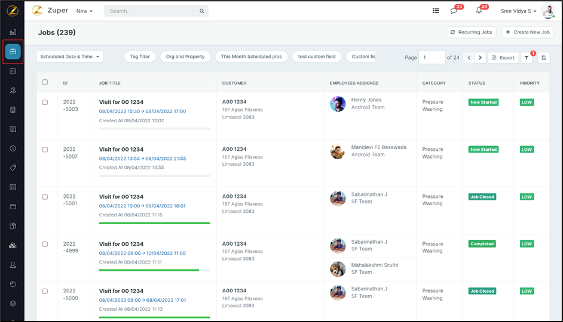Expand the Scheduled Date & Time dropdown

click(x=70, y=57)
